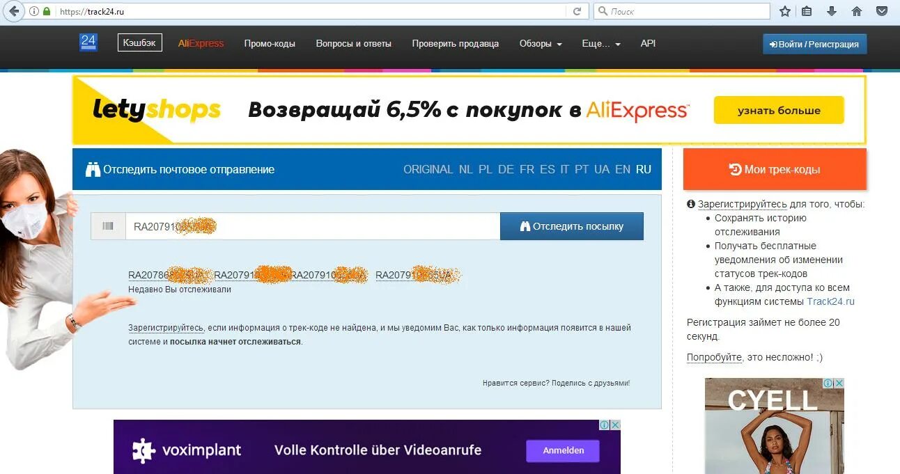Open site identity info icon in address bar
900x474 pixels.
(x=35, y=12)
